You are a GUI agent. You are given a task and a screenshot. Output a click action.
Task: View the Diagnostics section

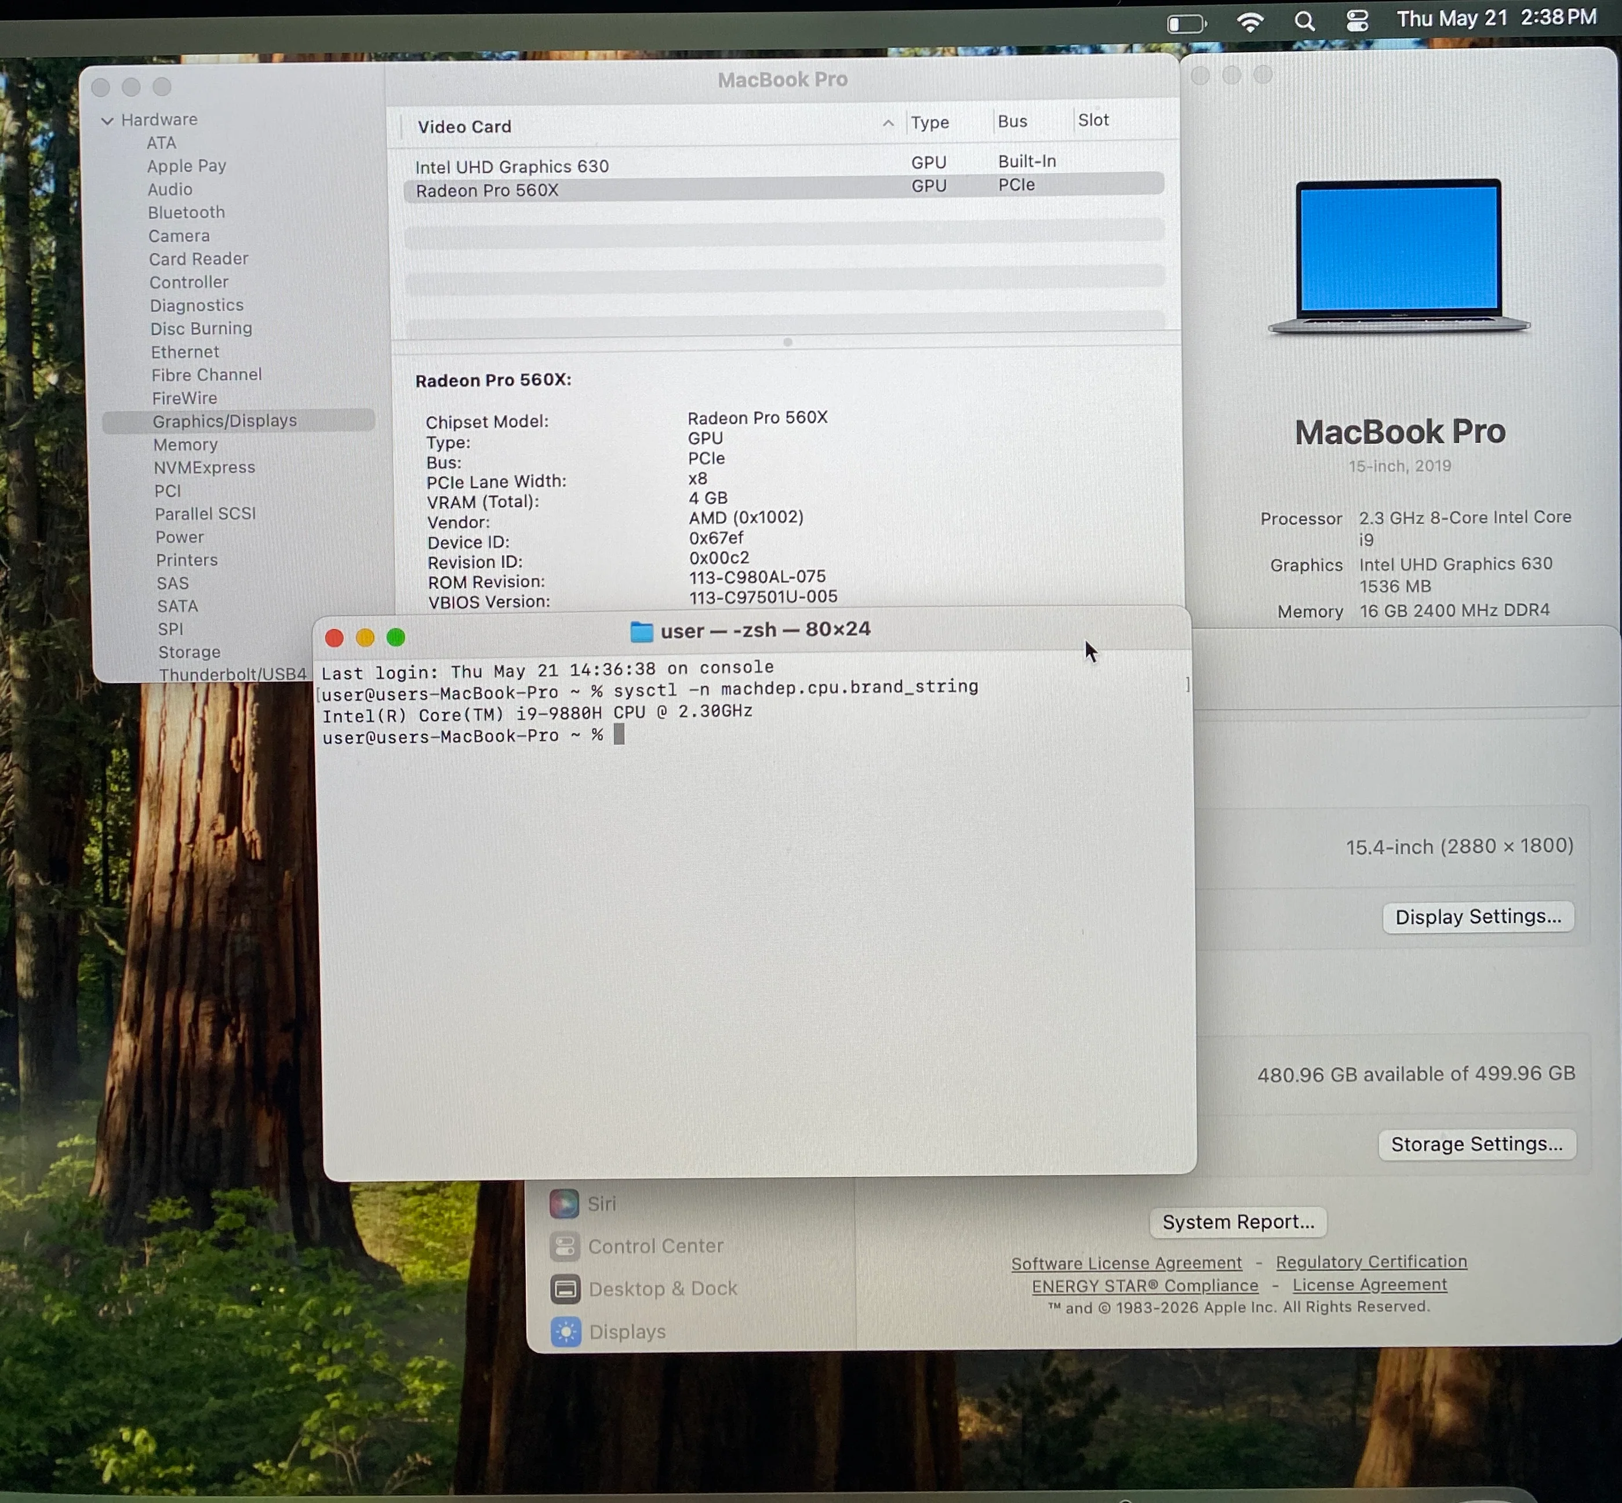click(197, 305)
